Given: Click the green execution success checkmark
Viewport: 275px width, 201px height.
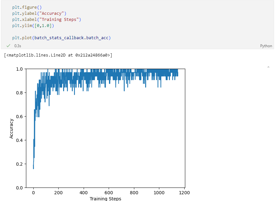Looking at the screenshot, I should (8, 46).
